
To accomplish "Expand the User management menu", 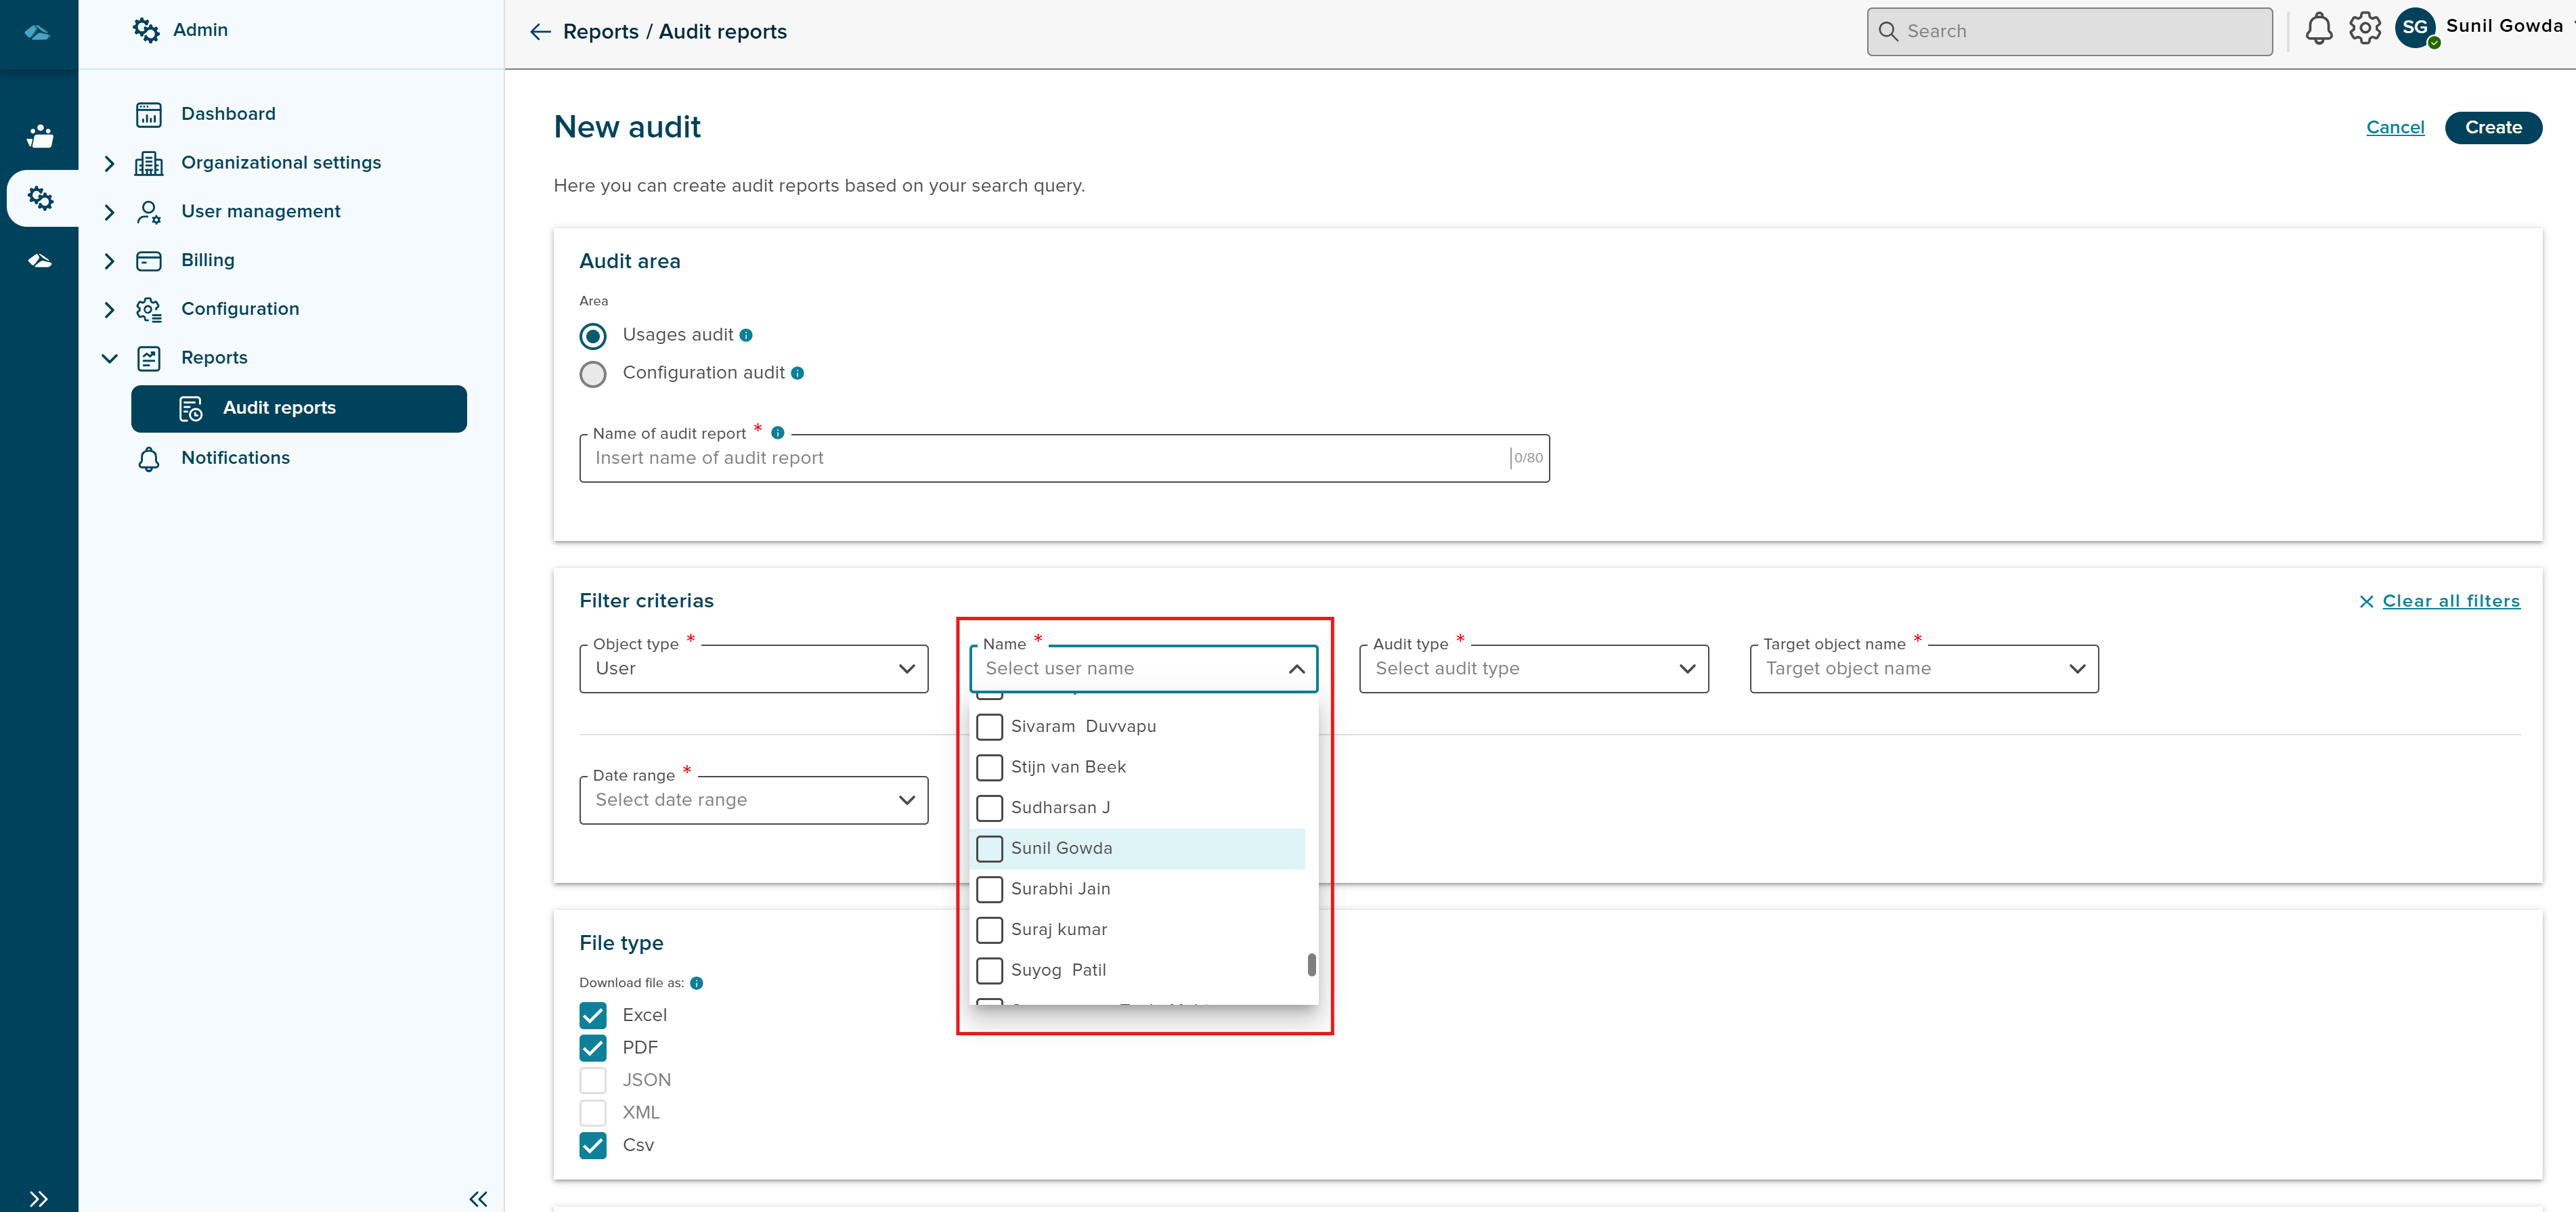I will point(260,211).
